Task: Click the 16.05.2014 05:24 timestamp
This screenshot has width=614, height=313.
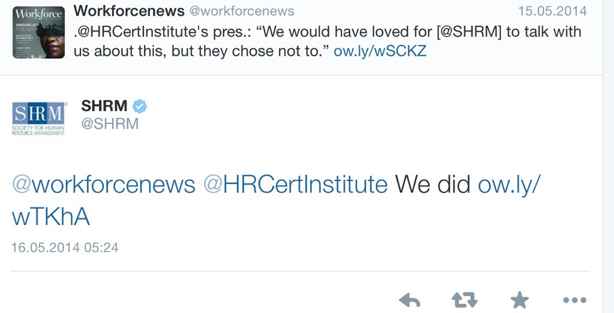Action: (65, 247)
